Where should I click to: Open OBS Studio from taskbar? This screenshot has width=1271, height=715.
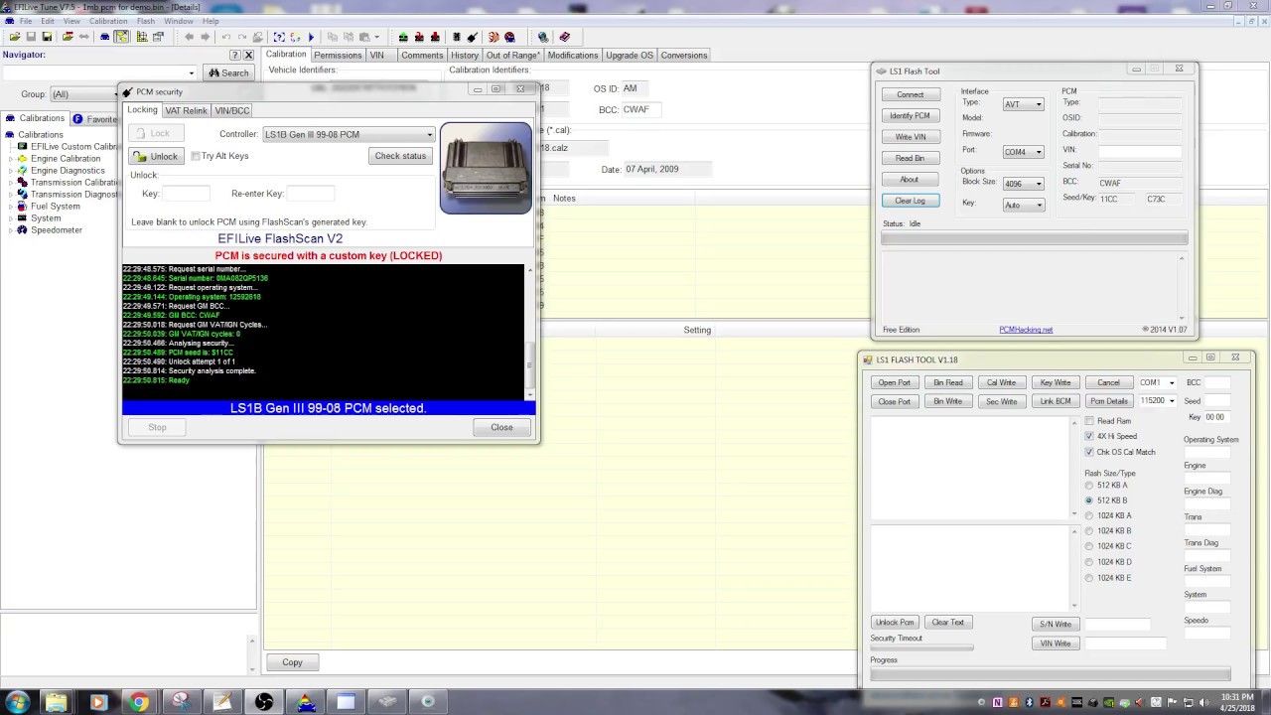pos(263,702)
